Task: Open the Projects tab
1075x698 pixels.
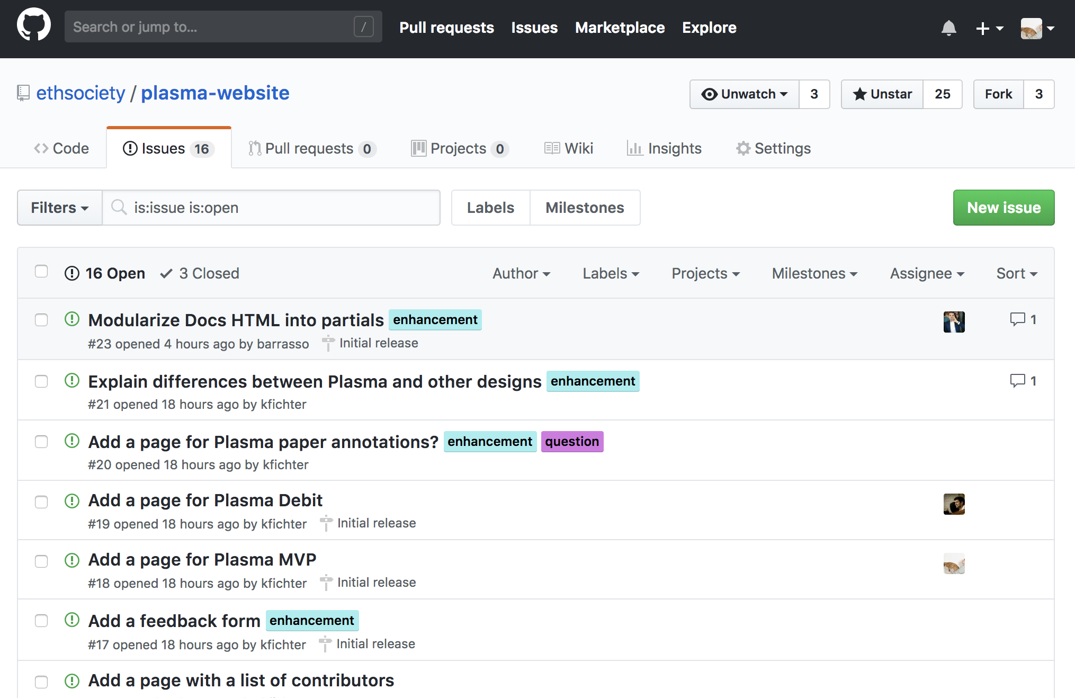Action: point(460,148)
